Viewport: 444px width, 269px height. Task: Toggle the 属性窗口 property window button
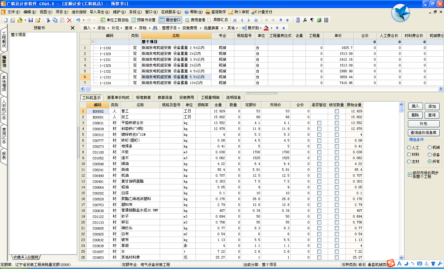170,20
